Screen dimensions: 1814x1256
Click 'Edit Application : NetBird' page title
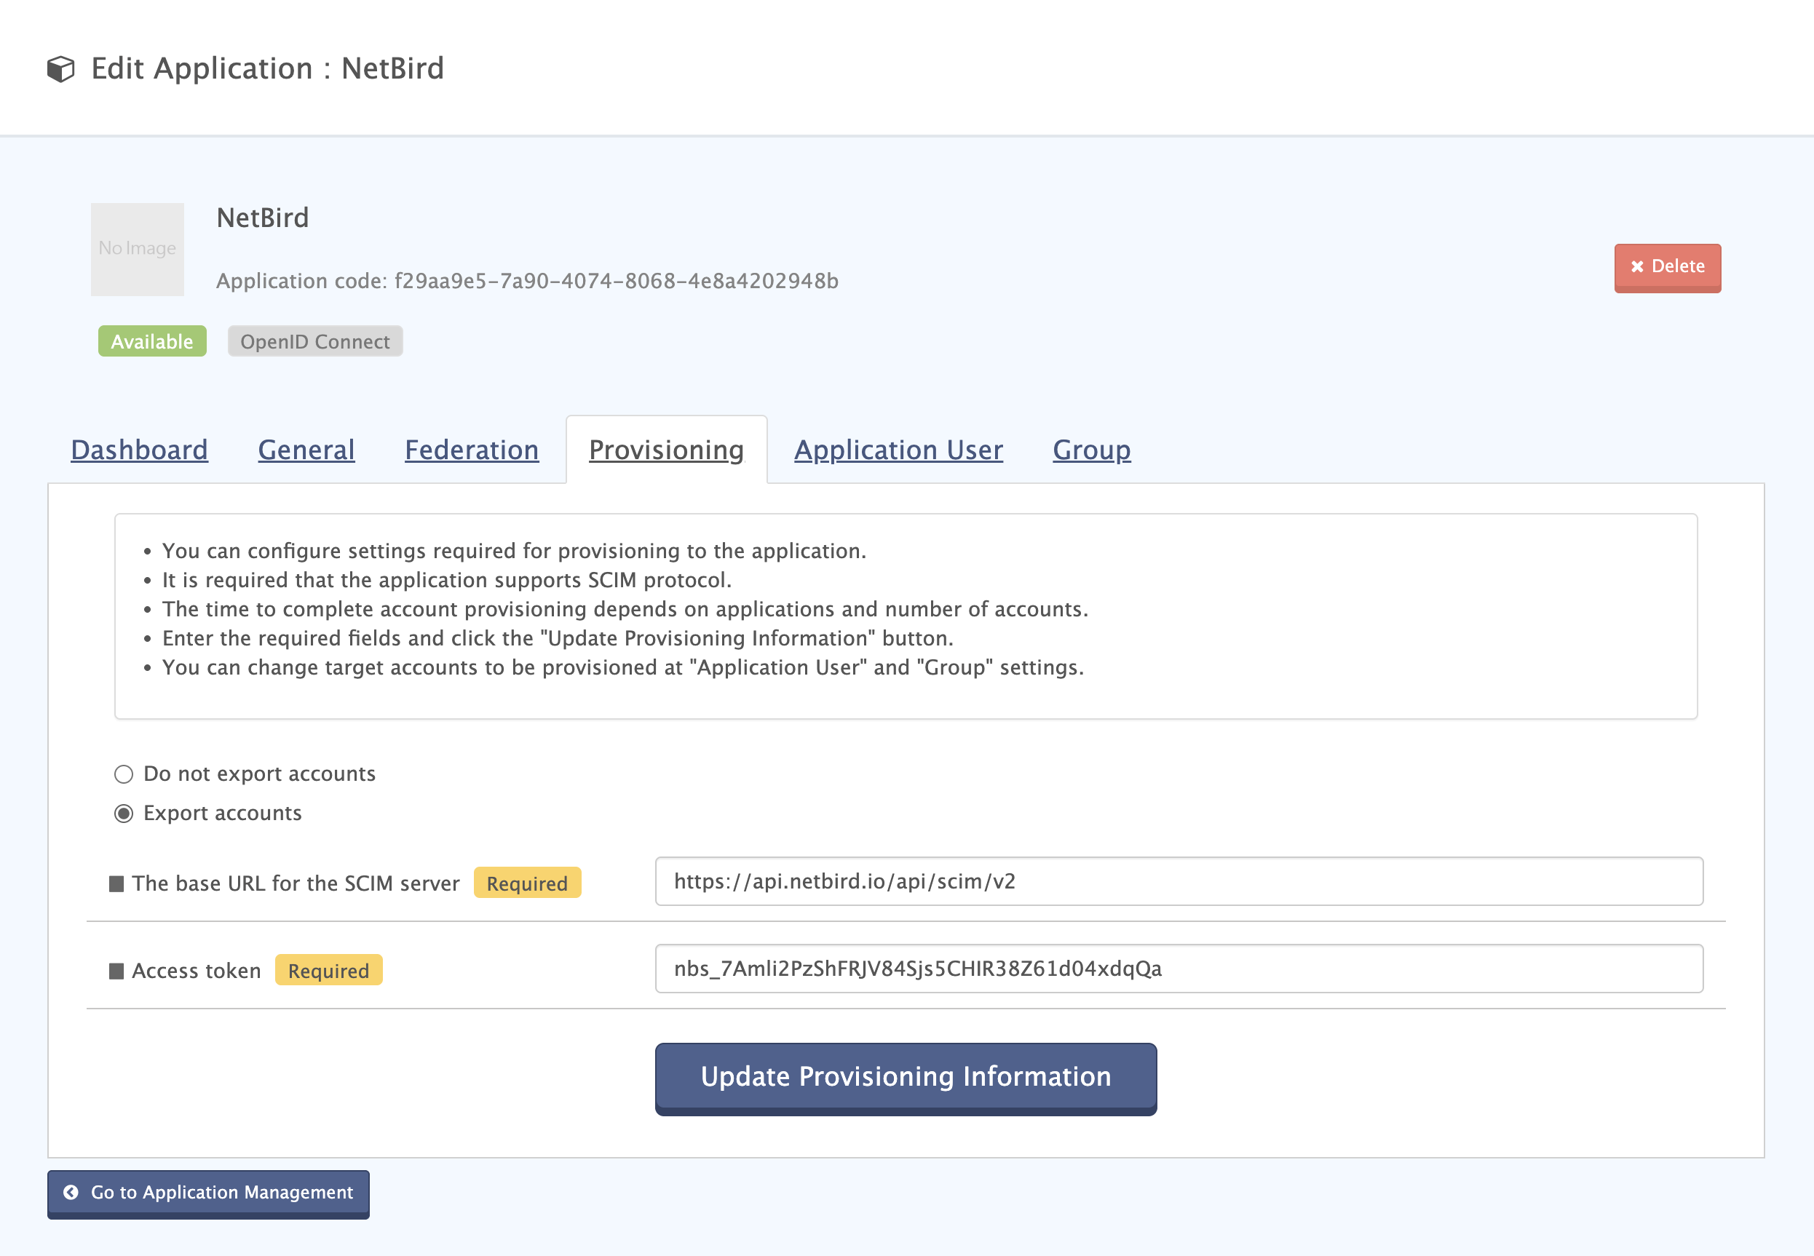tap(268, 68)
